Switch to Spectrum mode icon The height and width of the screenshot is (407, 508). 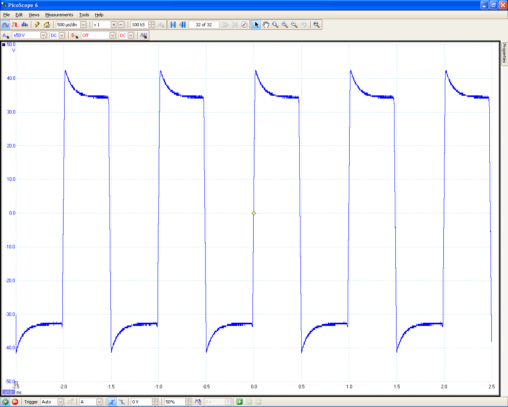click(x=25, y=25)
